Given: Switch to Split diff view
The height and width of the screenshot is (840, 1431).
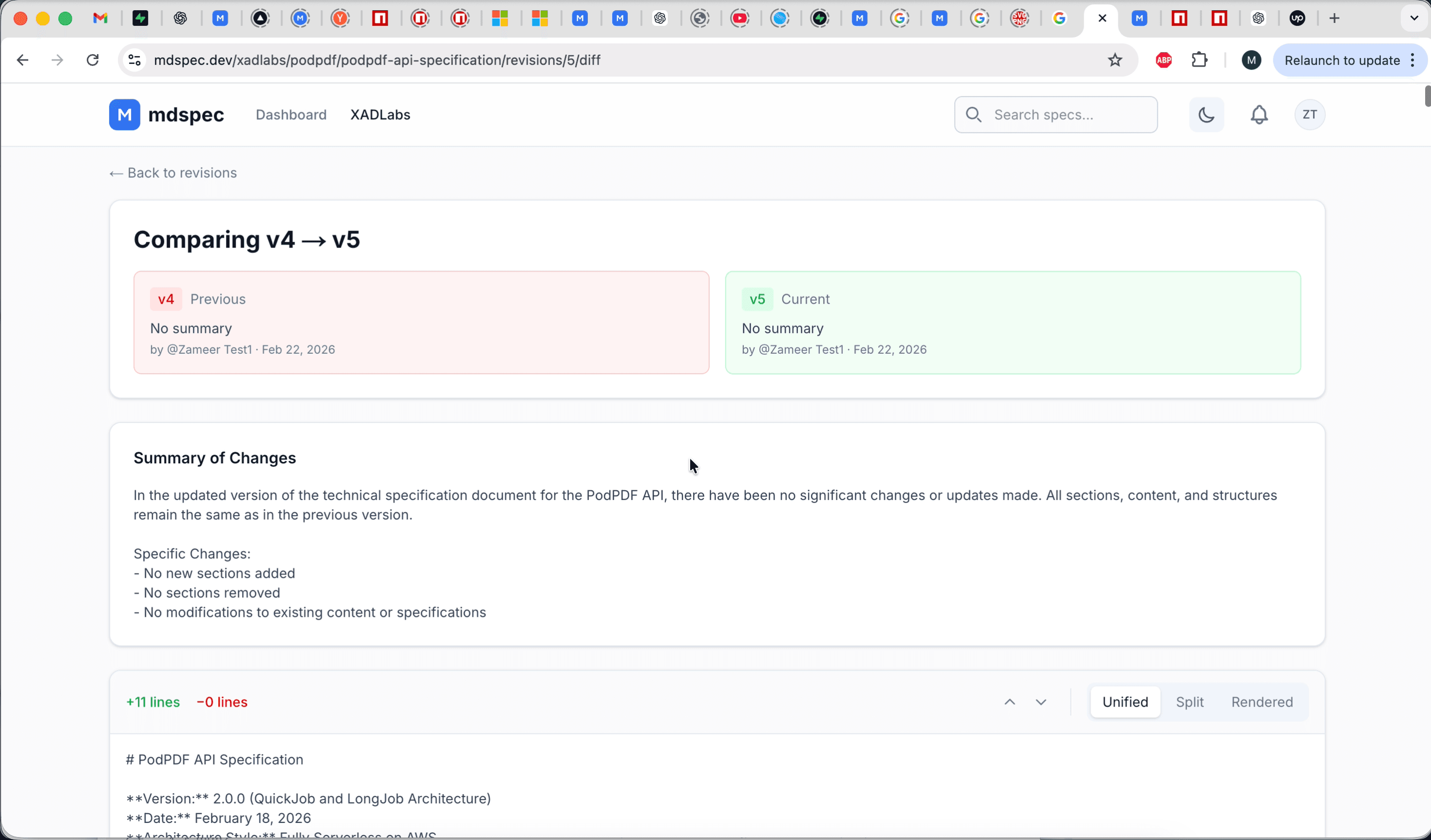Looking at the screenshot, I should 1190,702.
